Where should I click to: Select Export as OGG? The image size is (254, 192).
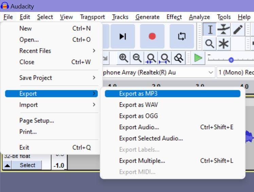tap(173, 116)
